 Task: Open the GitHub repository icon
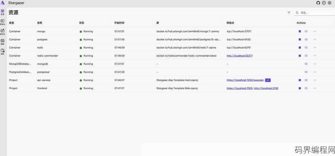click(x=318, y=3)
